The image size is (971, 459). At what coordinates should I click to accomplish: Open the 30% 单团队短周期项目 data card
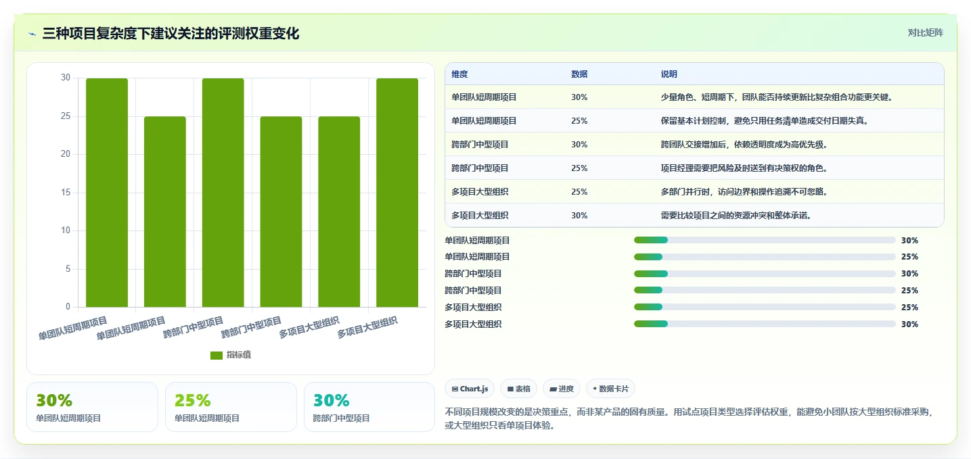tap(92, 407)
